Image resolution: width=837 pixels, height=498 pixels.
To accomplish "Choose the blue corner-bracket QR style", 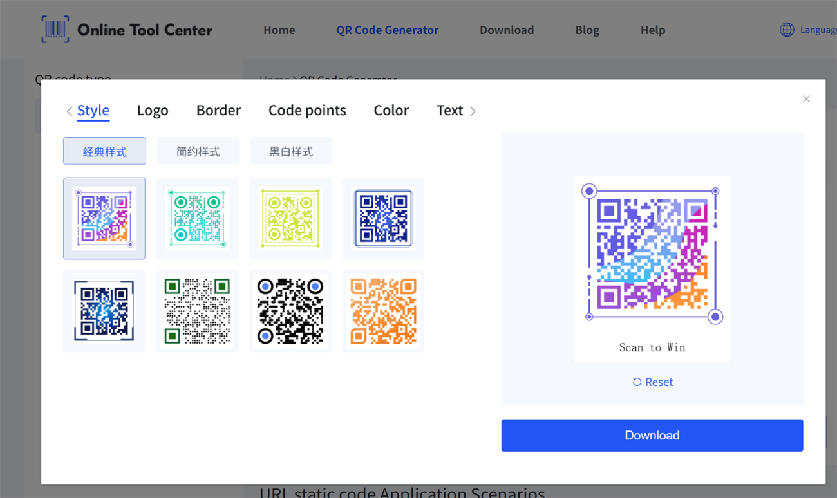I will 104,311.
